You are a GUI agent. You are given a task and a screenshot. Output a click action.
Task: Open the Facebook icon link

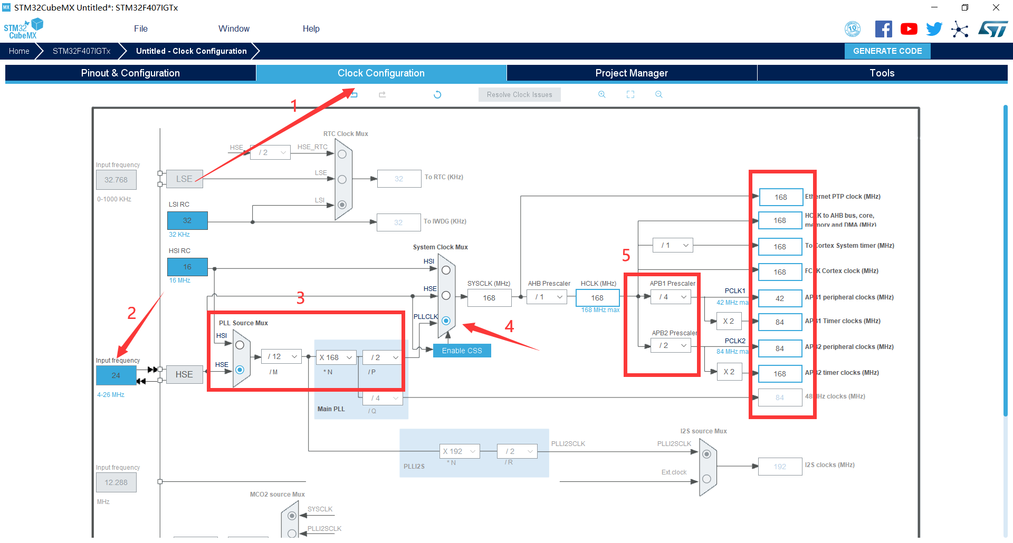(883, 29)
